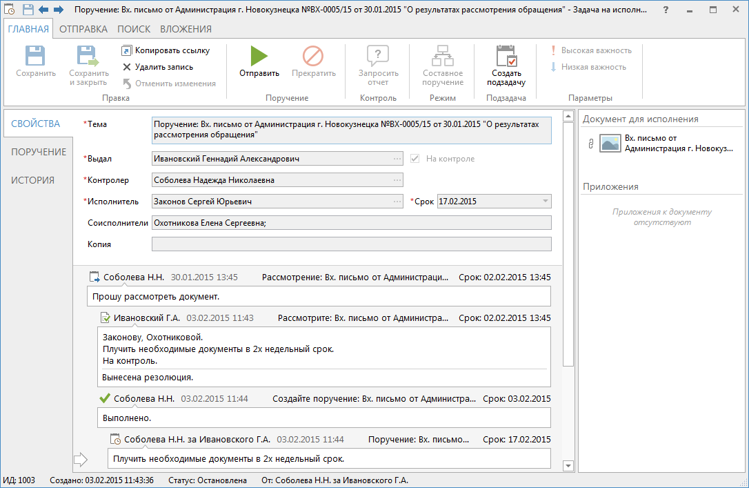Open the Контролер field ellipsis selector
This screenshot has height=488, width=749.
[x=397, y=180]
